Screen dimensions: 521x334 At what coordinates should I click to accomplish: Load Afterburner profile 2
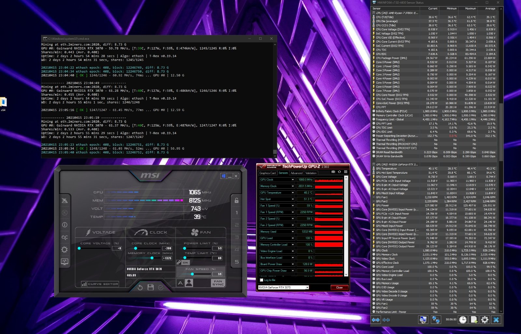tap(237, 225)
